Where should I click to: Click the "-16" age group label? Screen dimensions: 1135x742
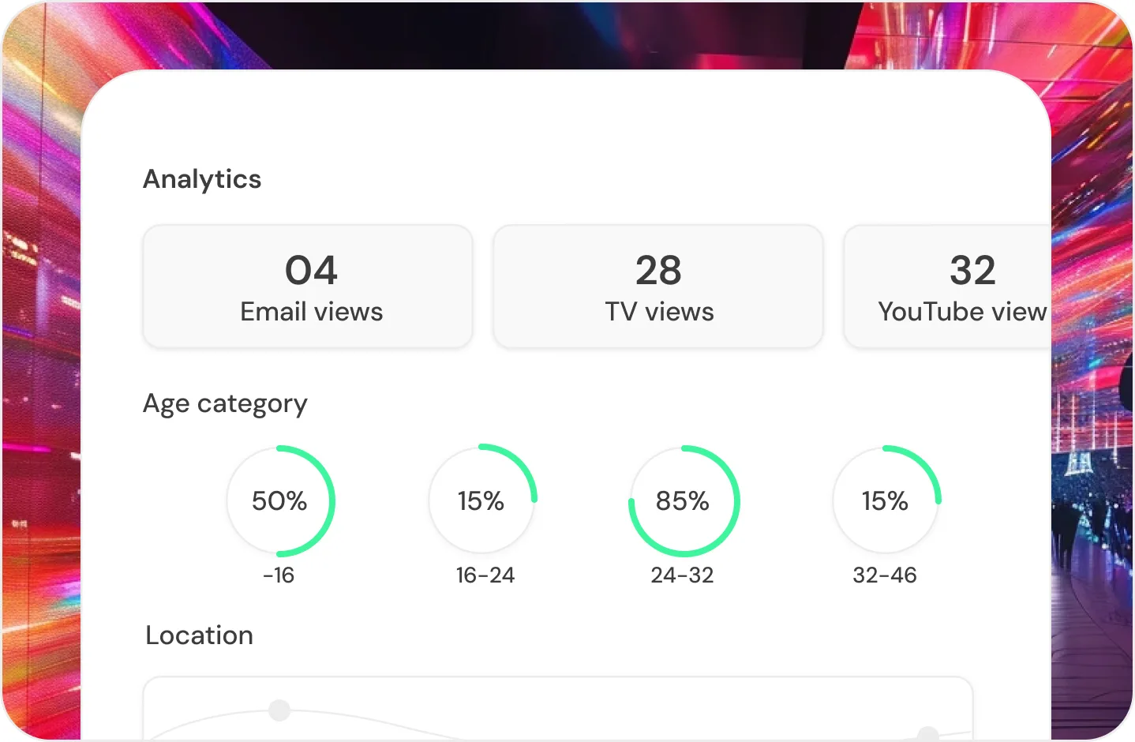tap(279, 575)
